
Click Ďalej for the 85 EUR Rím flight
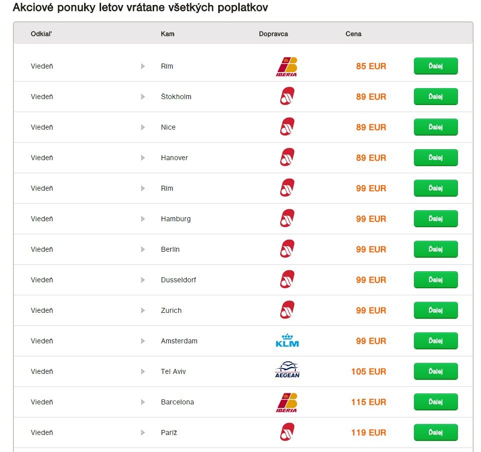pyautogui.click(x=435, y=66)
